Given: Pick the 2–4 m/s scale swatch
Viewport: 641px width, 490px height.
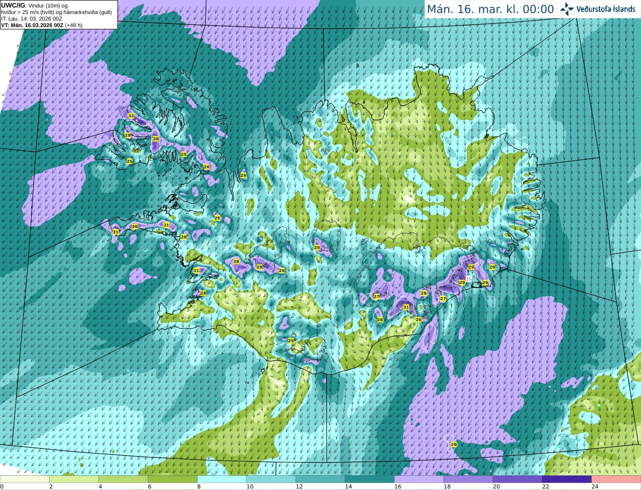Looking at the screenshot, I should pyautogui.click(x=74, y=479).
